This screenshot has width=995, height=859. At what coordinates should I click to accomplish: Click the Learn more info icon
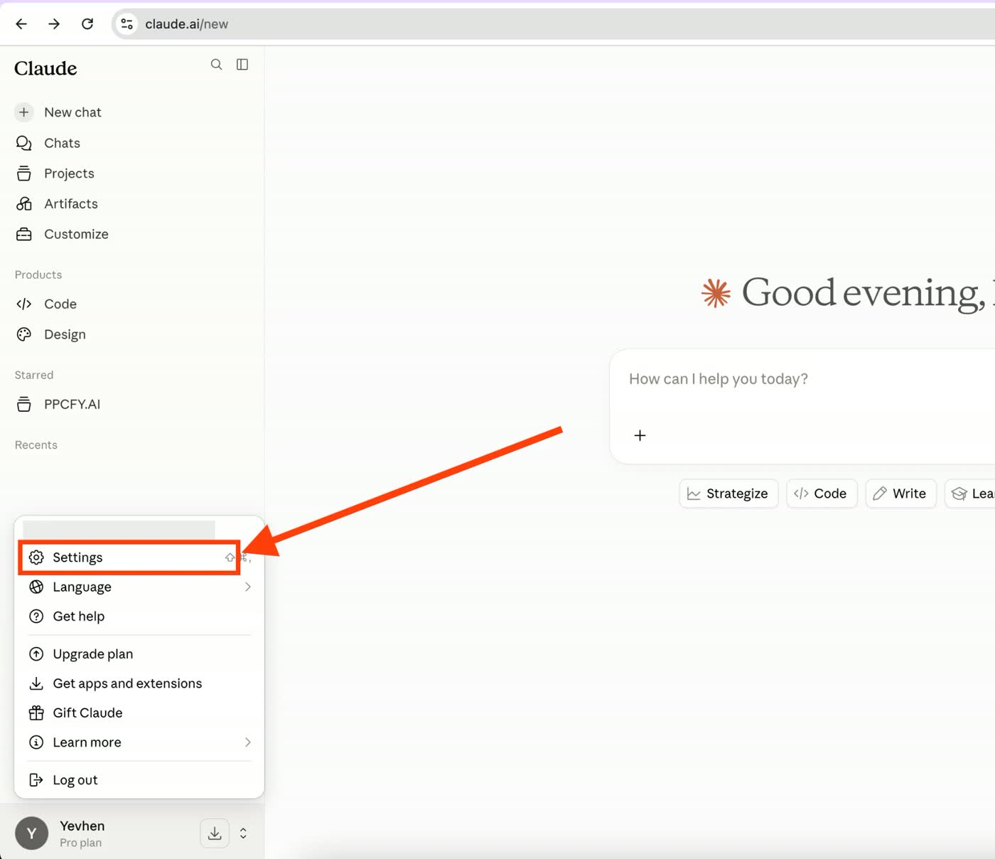click(x=36, y=742)
